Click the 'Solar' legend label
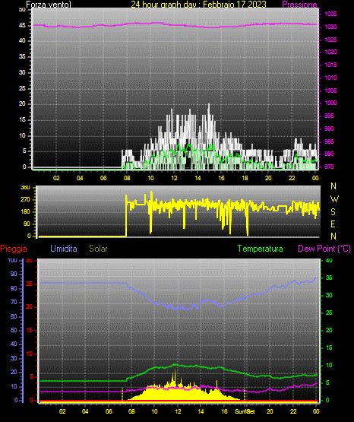The image size is (354, 422). point(99,249)
